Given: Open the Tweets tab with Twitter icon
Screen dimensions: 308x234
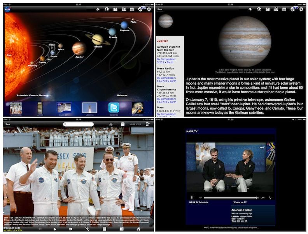Looking at the screenshot, I should pyautogui.click(x=114, y=108).
